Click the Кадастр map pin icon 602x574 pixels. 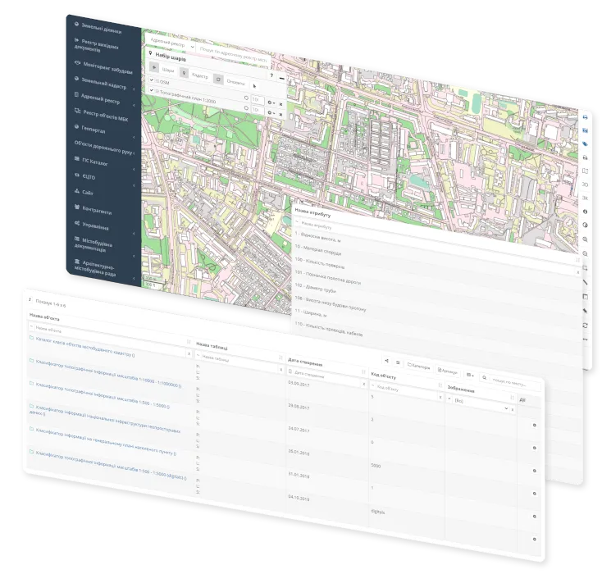click(185, 73)
